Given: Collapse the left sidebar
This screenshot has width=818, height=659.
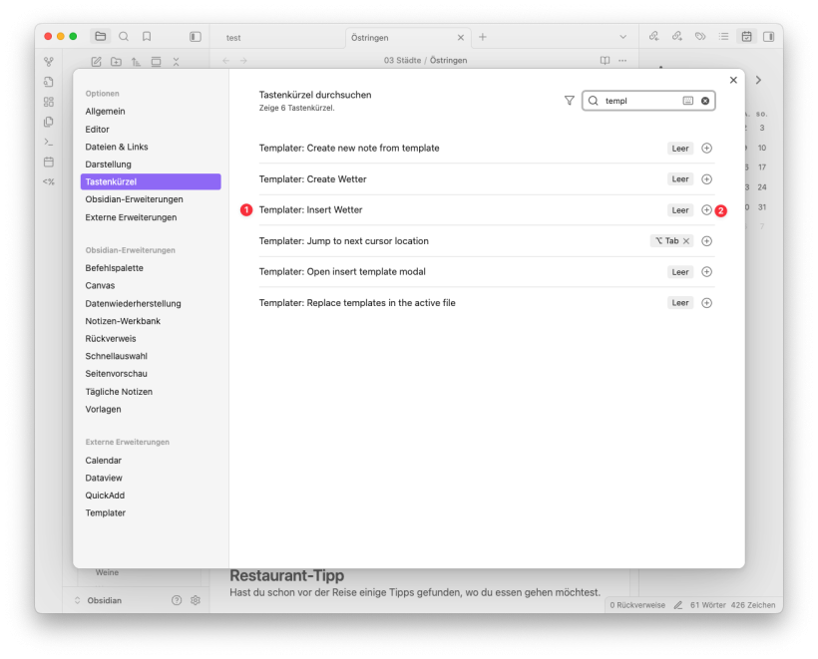Looking at the screenshot, I should point(196,37).
